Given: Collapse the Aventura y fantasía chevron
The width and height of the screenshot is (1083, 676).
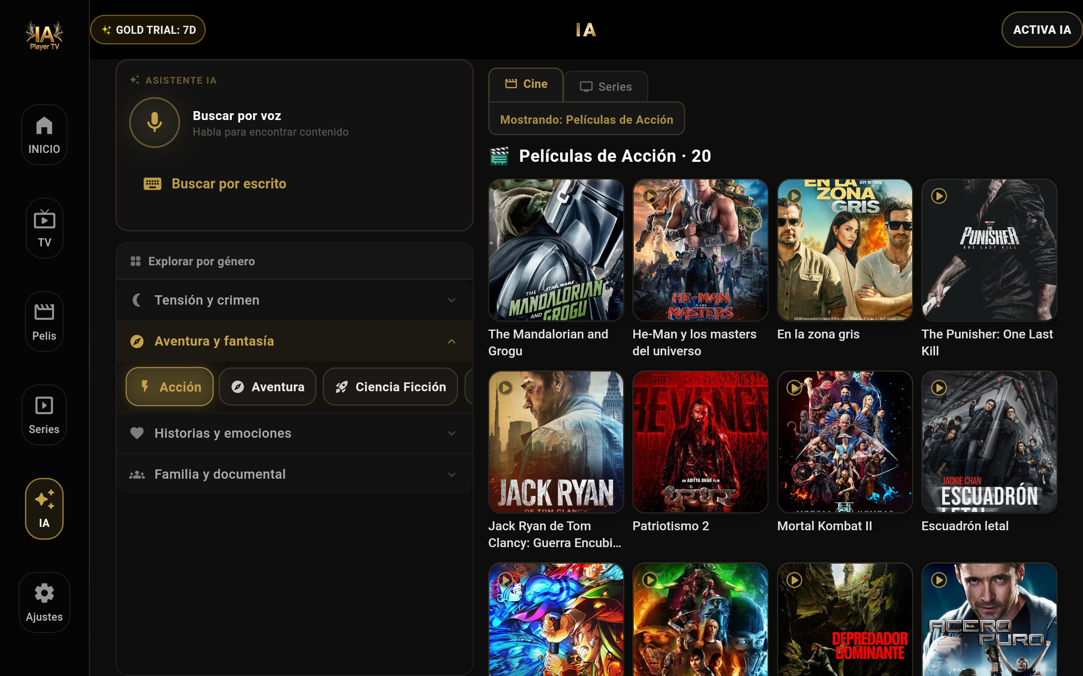Looking at the screenshot, I should (451, 341).
